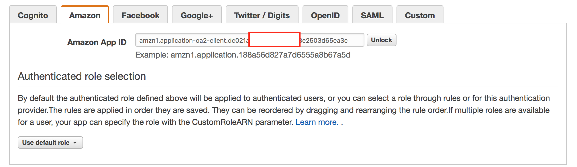The width and height of the screenshot is (577, 167).
Task: Switch to the Cognito tab
Action: coord(33,15)
